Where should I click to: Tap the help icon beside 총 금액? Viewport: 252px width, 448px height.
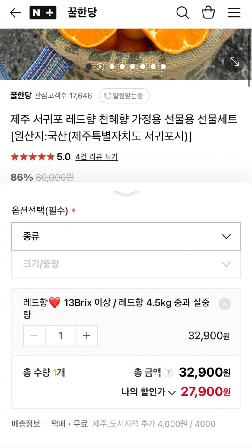tap(168, 373)
